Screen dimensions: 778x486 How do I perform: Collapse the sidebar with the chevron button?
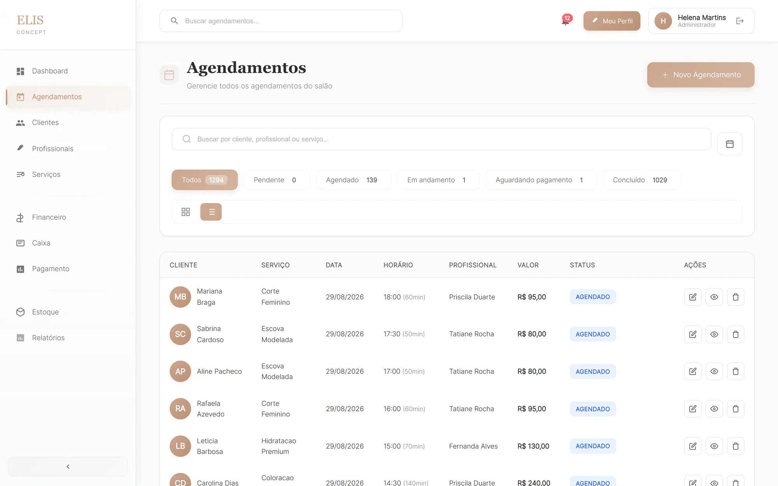coord(68,467)
